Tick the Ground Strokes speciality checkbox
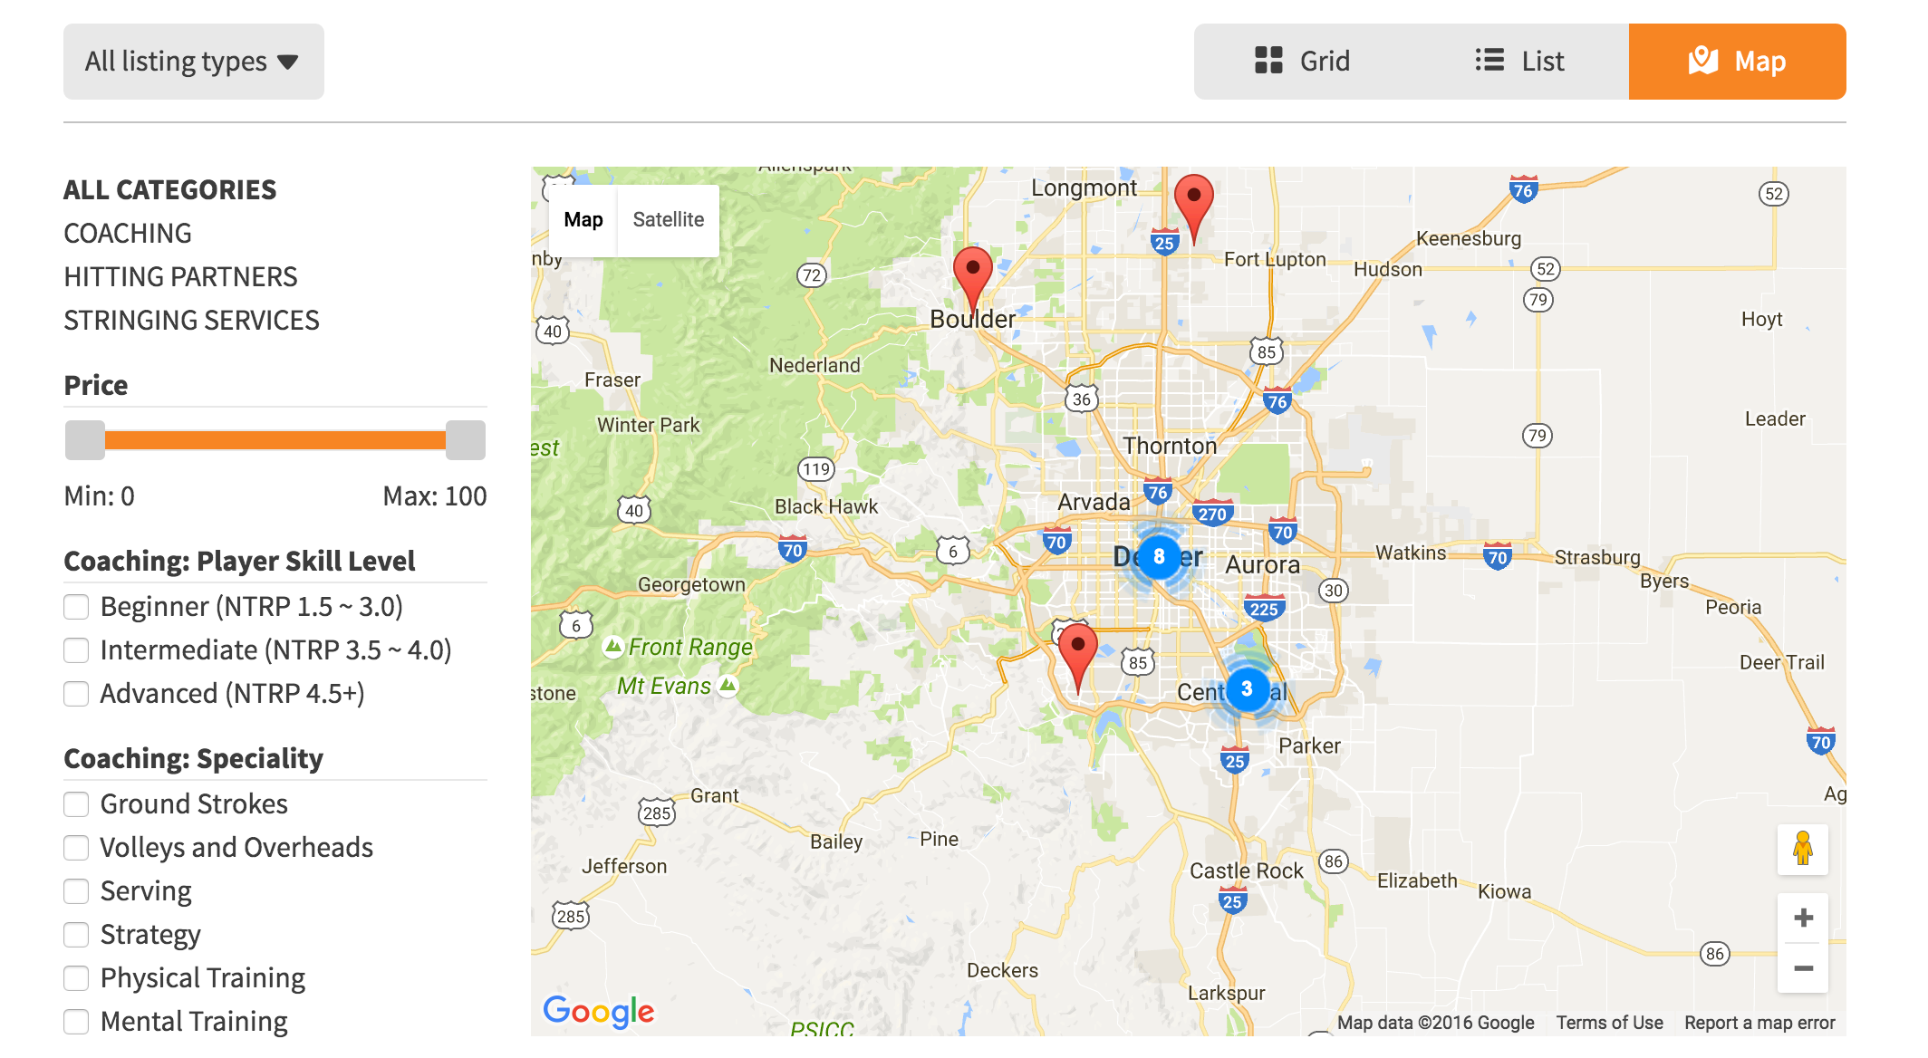1928x1058 pixels. coord(76,804)
